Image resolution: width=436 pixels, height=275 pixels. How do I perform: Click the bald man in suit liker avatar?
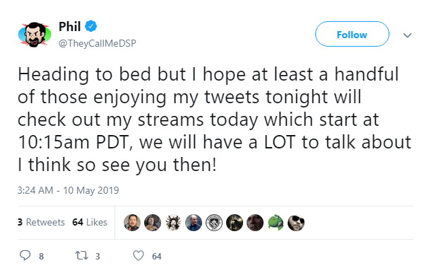tap(194, 223)
